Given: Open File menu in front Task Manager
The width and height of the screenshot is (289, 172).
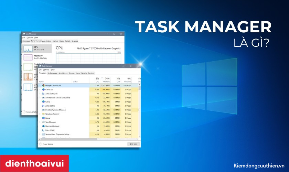Looking at the screenshot, I should pyautogui.click(x=40, y=70).
